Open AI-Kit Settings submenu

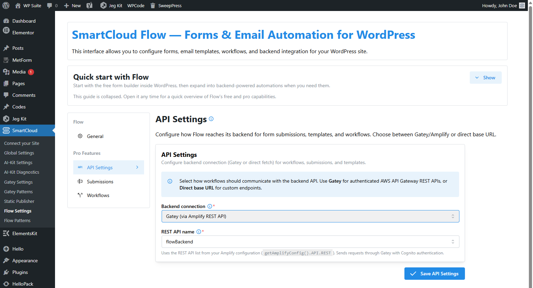tap(18, 162)
